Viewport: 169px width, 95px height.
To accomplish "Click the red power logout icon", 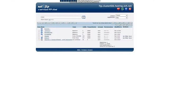I will pyautogui.click(x=130, y=9).
